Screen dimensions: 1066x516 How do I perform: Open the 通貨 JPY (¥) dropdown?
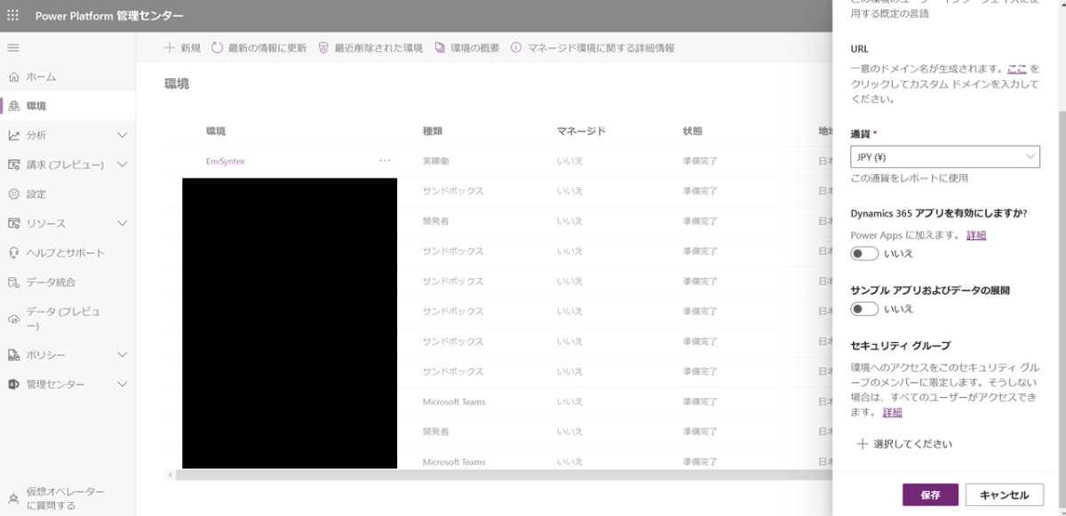945,157
